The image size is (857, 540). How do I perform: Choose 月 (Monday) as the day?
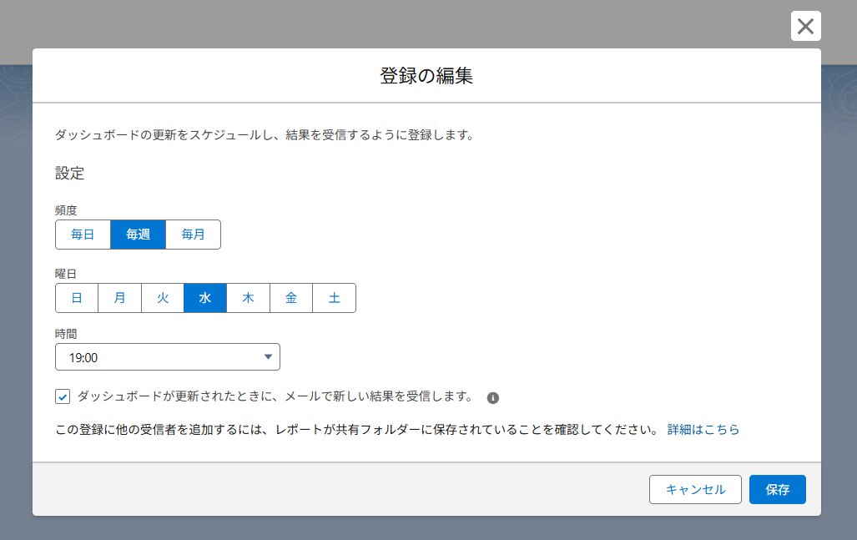click(120, 298)
